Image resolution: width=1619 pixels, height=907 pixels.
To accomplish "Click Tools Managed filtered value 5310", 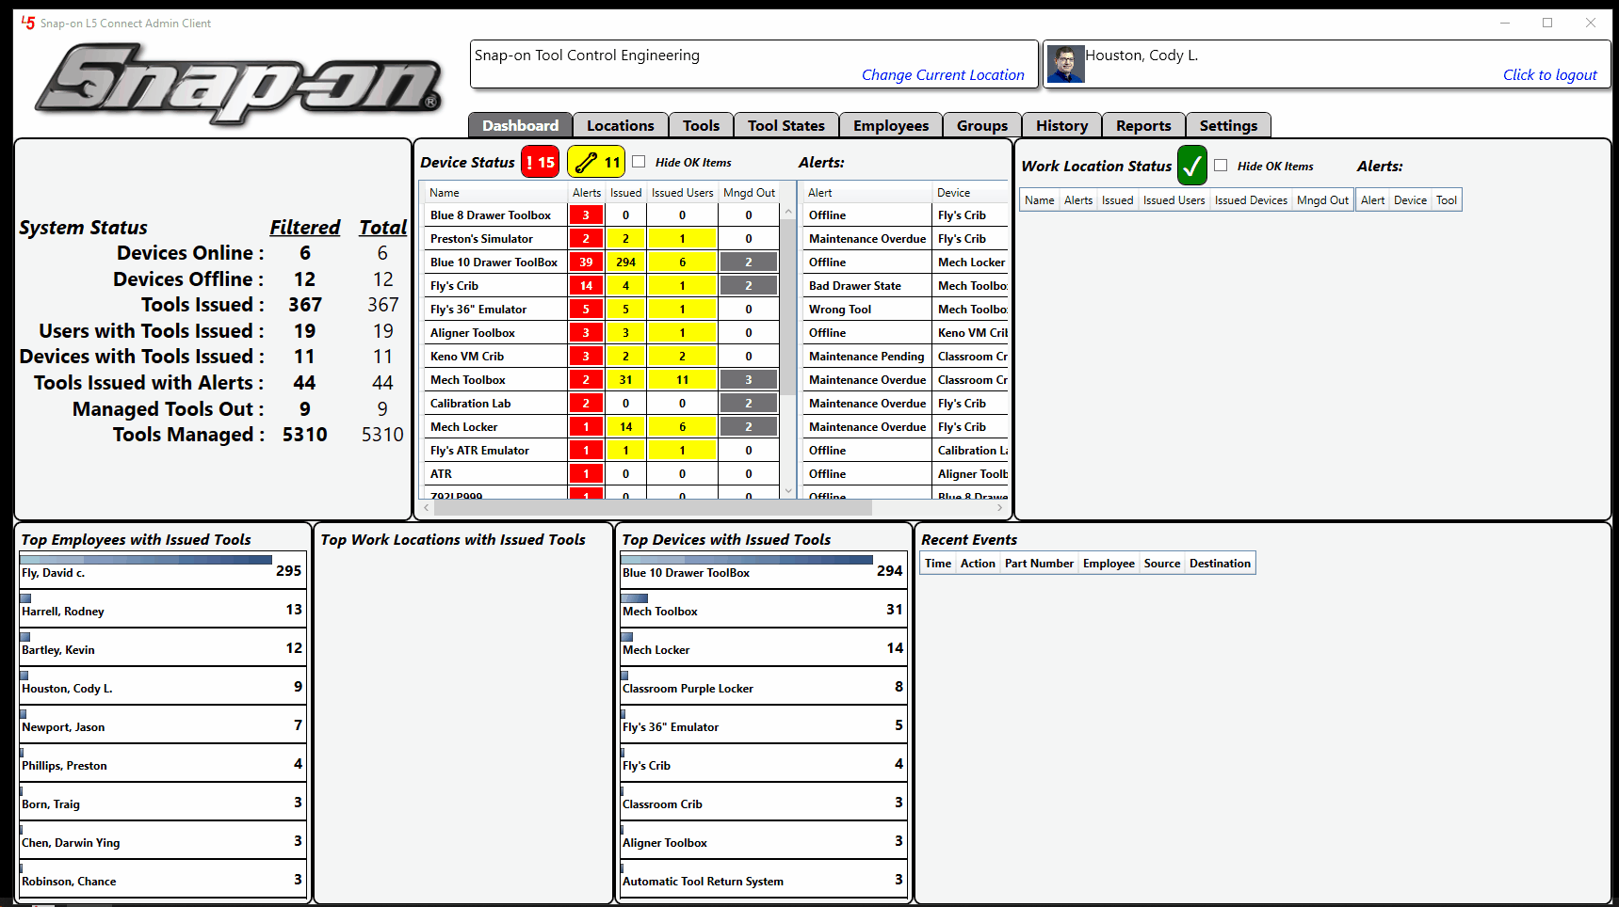I will [x=304, y=435].
